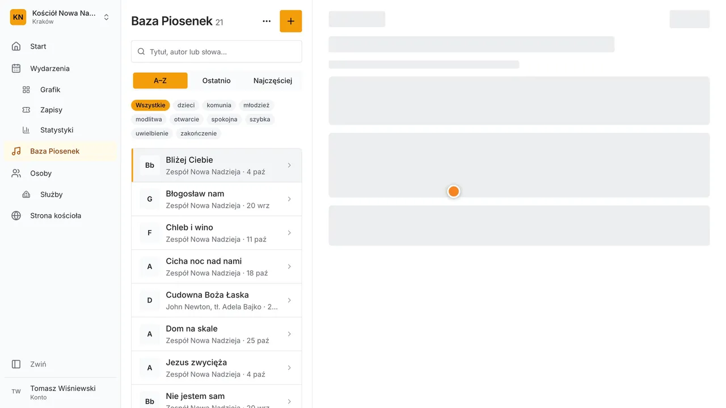This screenshot has width=726, height=408.
Task: Expand Dom na skale song chevron
Action: [x=289, y=334]
